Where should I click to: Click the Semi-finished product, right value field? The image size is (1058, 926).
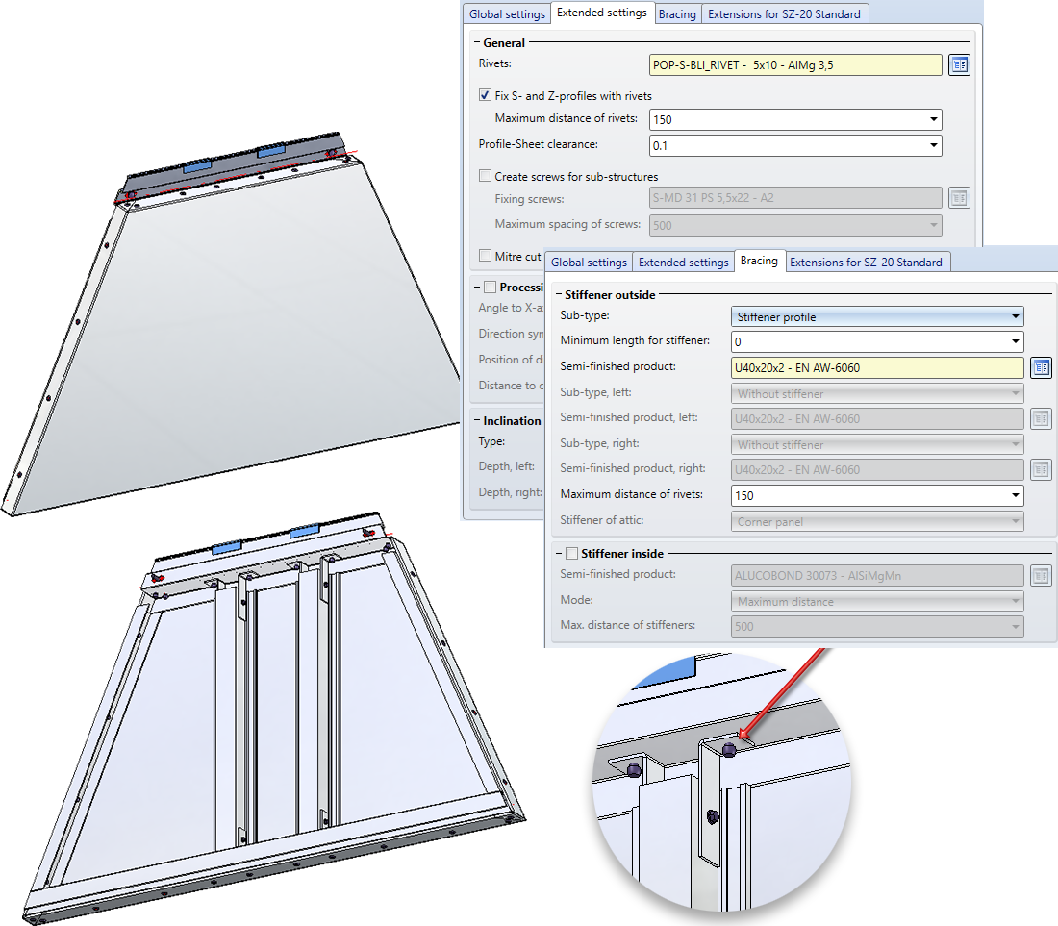pos(877,469)
